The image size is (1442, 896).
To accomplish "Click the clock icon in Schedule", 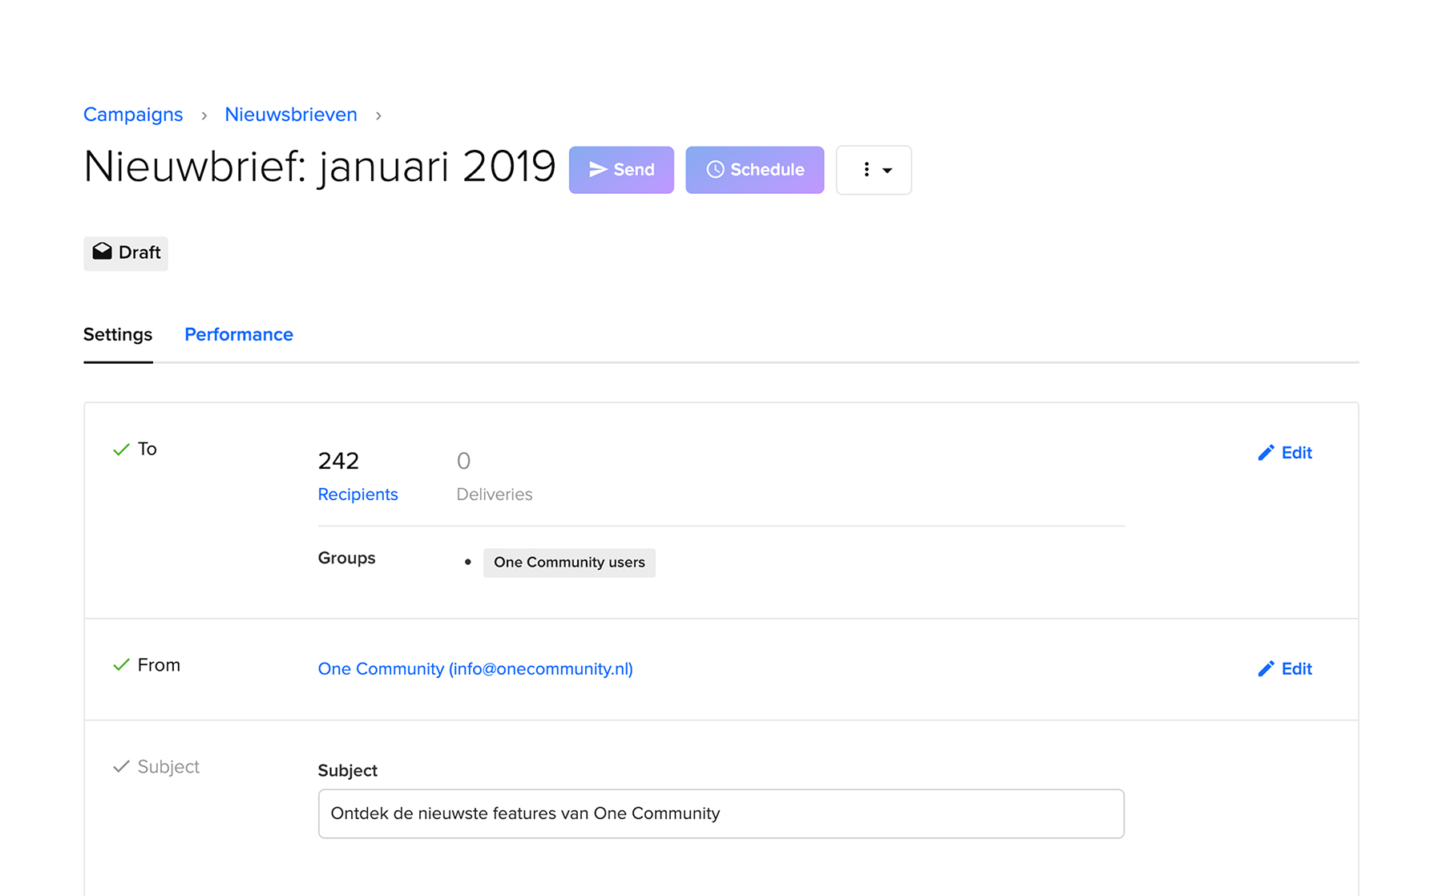I will click(x=715, y=169).
